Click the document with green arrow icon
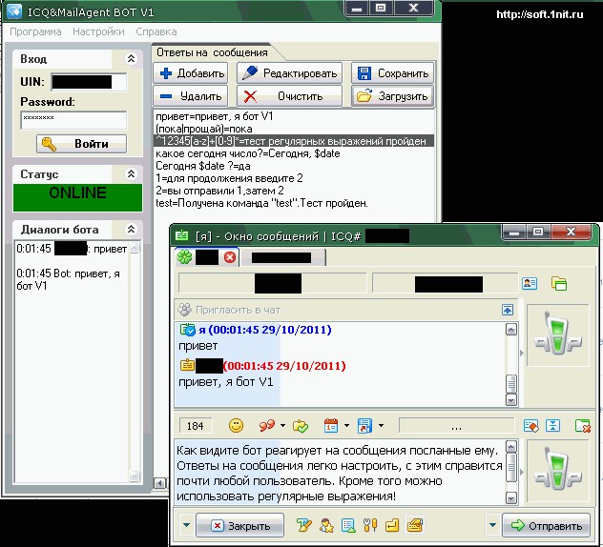Image resolution: width=603 pixels, height=547 pixels. (x=348, y=525)
